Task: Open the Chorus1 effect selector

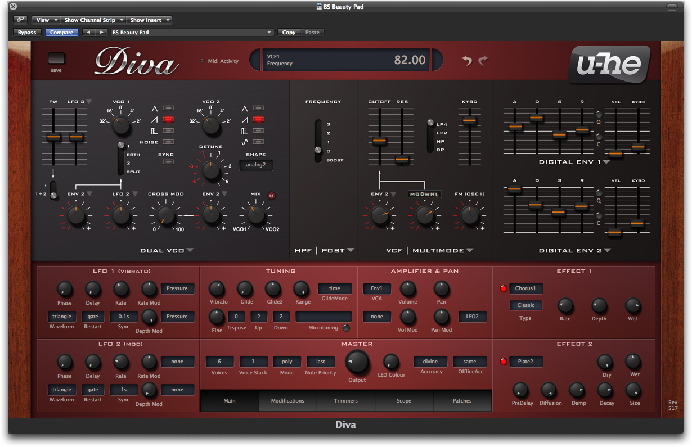Action: pos(526,288)
